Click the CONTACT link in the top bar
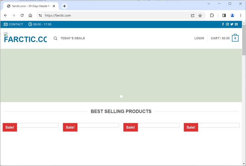Viewport: 246px width, 166px height. [15, 24]
